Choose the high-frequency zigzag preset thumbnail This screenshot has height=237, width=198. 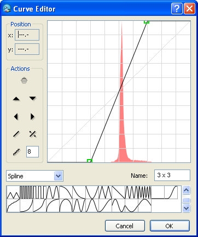145,193
